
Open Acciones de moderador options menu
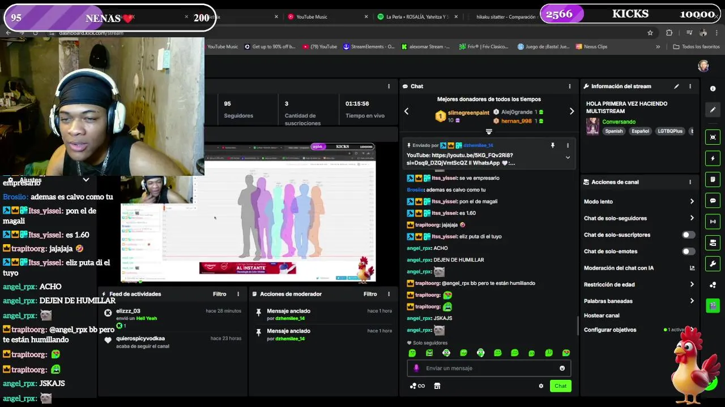(x=389, y=294)
